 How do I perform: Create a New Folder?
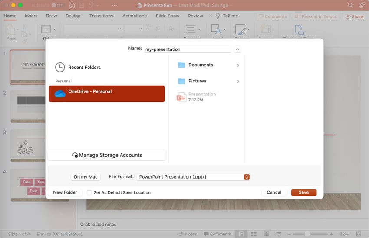tap(65, 192)
